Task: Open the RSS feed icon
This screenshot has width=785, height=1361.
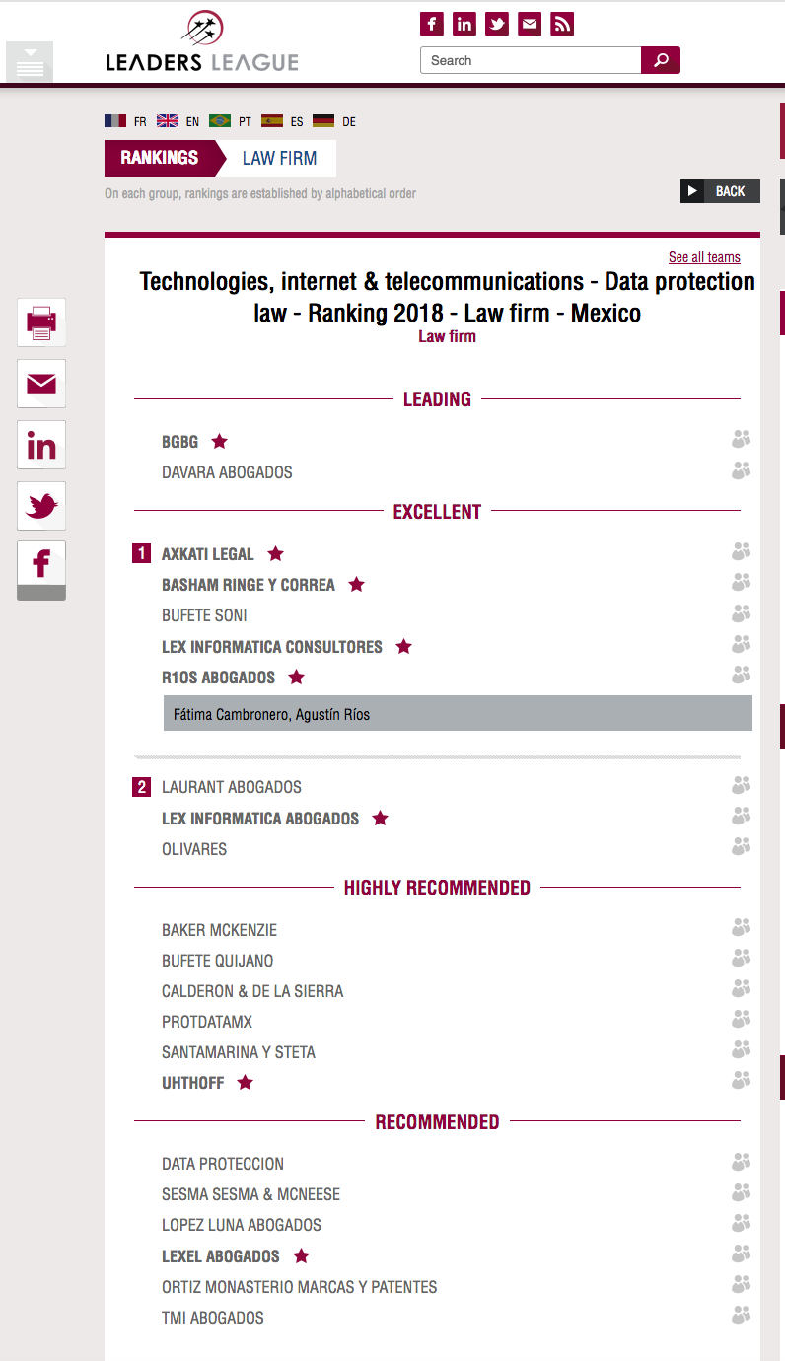Action: click(562, 24)
